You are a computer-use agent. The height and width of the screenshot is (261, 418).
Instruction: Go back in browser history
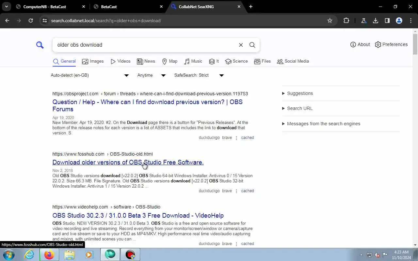(7, 21)
